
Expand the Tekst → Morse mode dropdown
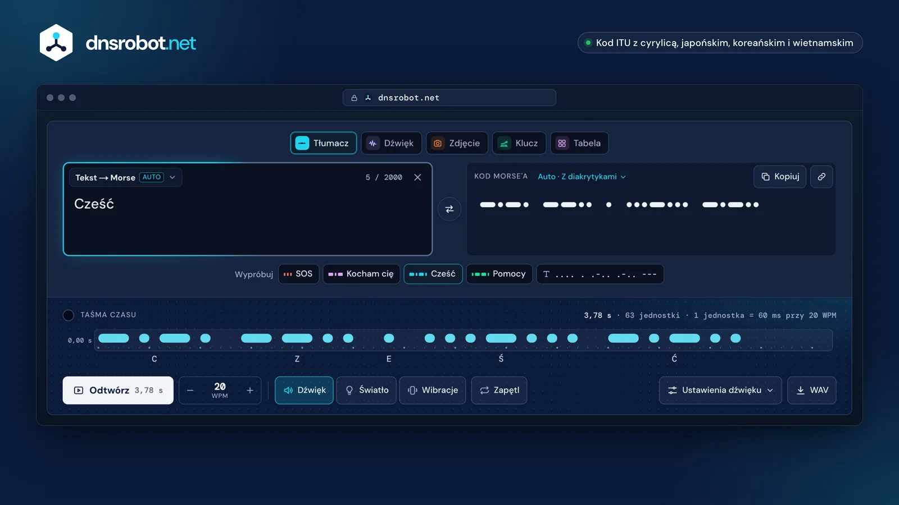coord(126,177)
